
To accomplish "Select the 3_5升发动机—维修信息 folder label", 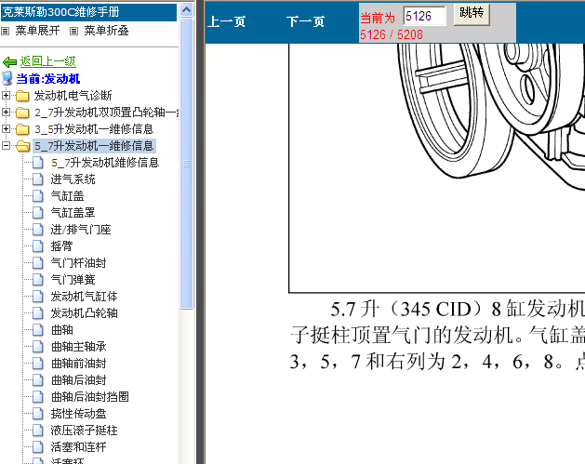I will click(94, 129).
